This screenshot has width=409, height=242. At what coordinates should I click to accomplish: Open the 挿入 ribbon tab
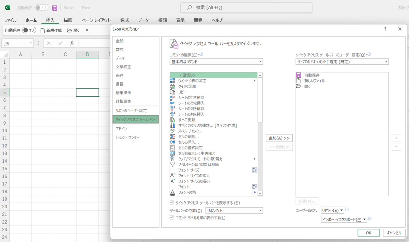click(x=50, y=20)
